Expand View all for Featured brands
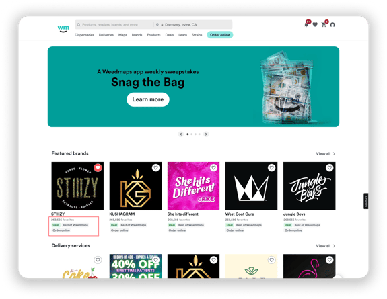The image size is (387, 299). point(326,154)
